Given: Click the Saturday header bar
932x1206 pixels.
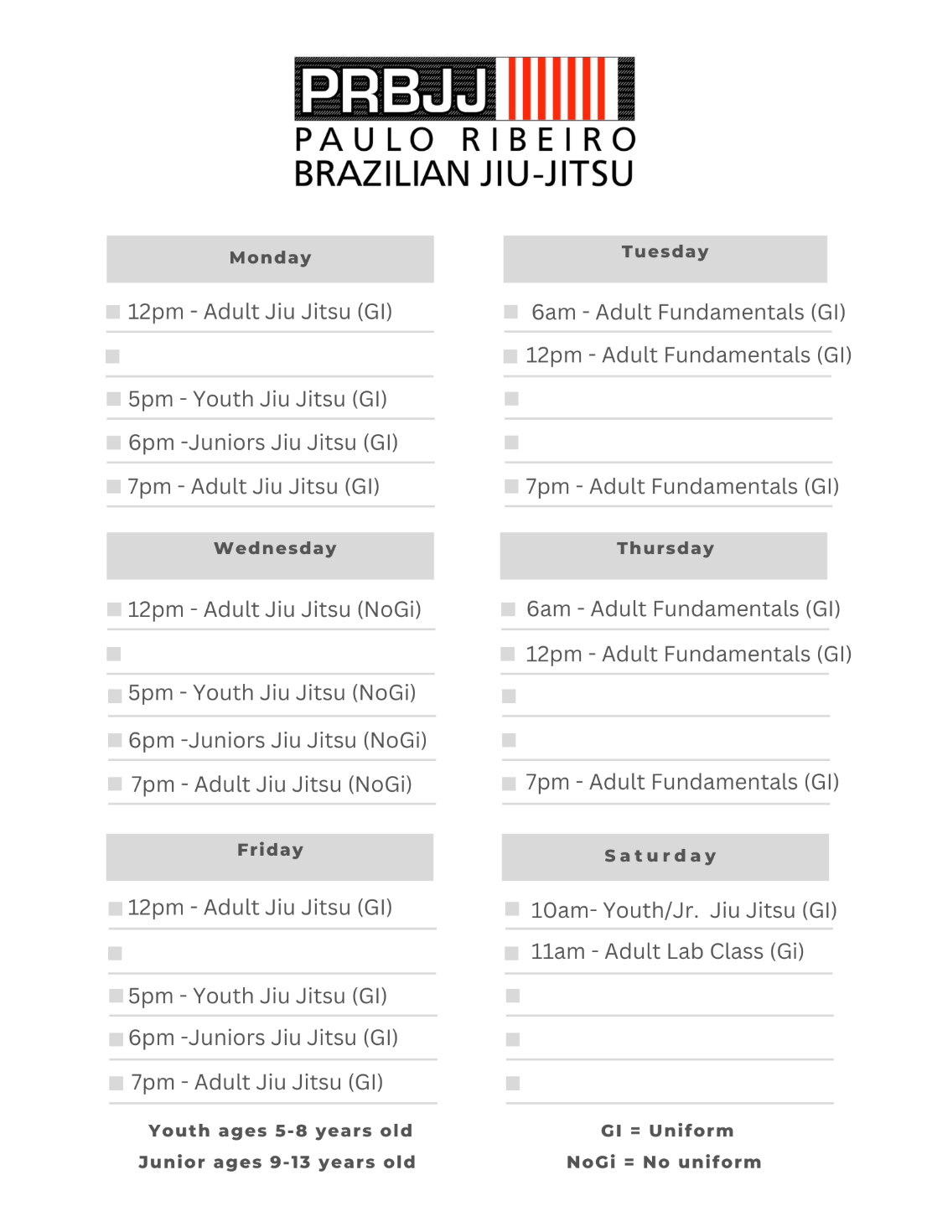Looking at the screenshot, I should 665,857.
